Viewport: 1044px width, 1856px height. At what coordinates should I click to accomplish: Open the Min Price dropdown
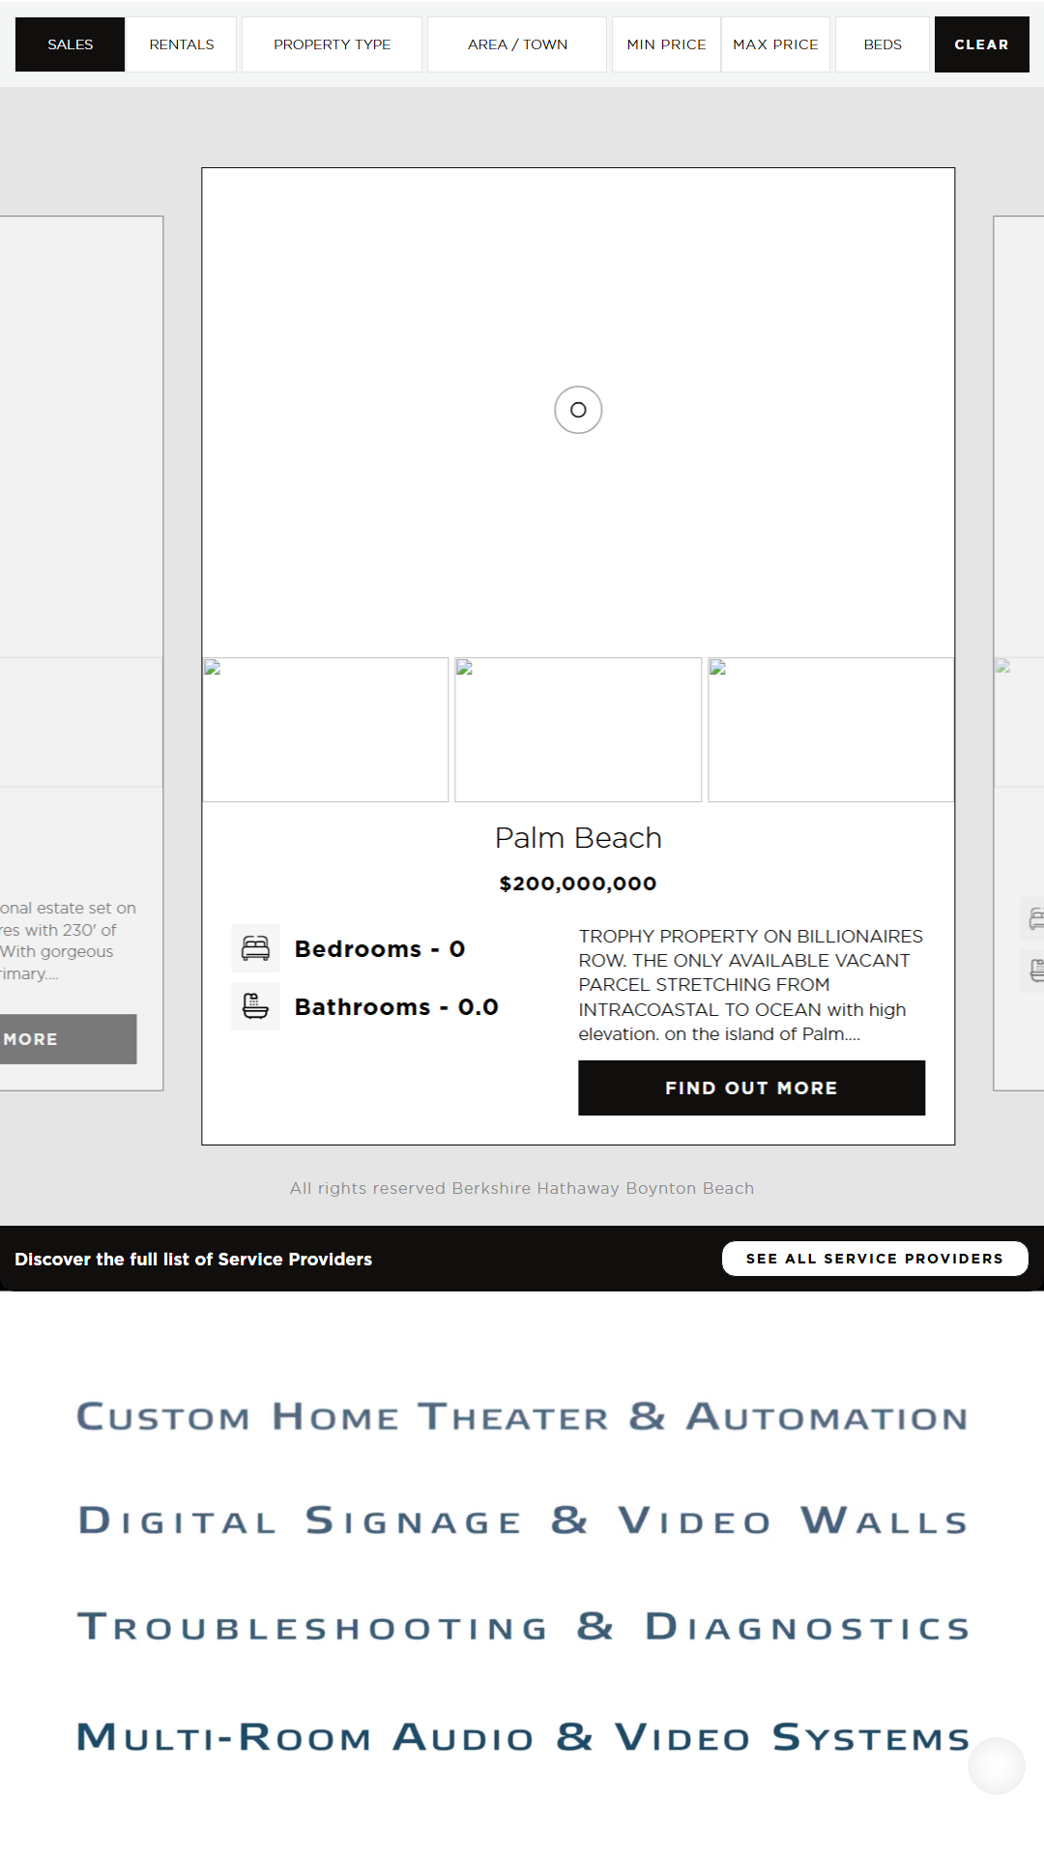coord(666,44)
